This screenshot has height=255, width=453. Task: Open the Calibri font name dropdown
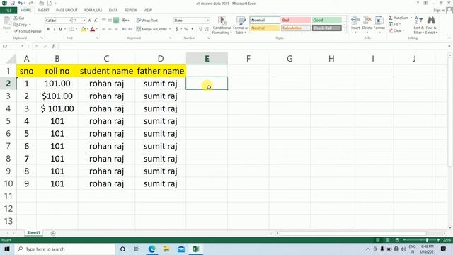70,21
